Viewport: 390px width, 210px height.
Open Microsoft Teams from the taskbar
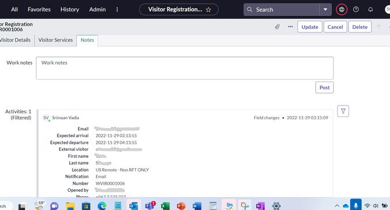point(150,205)
